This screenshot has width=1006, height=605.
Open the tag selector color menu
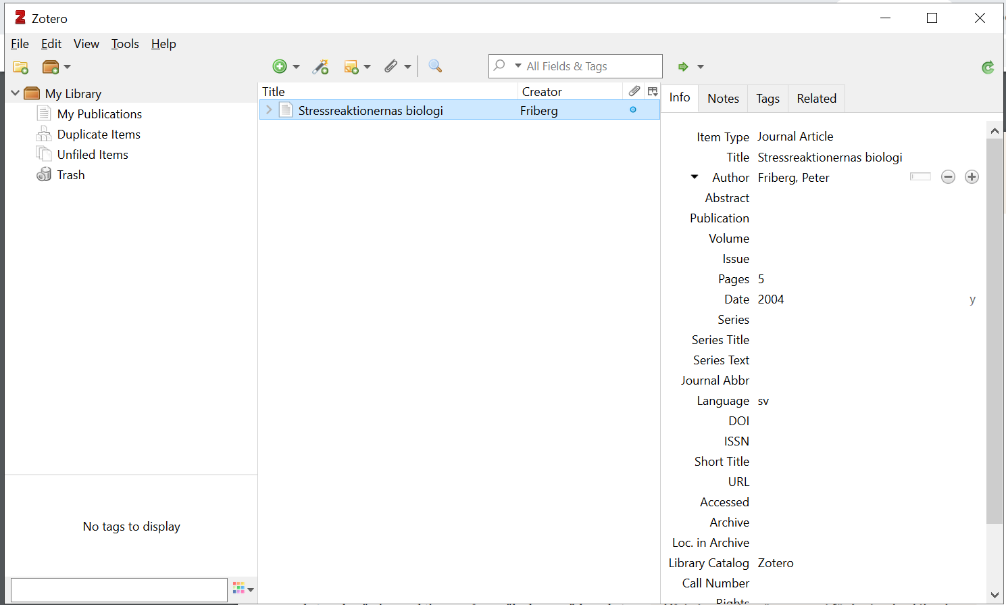coord(243,589)
